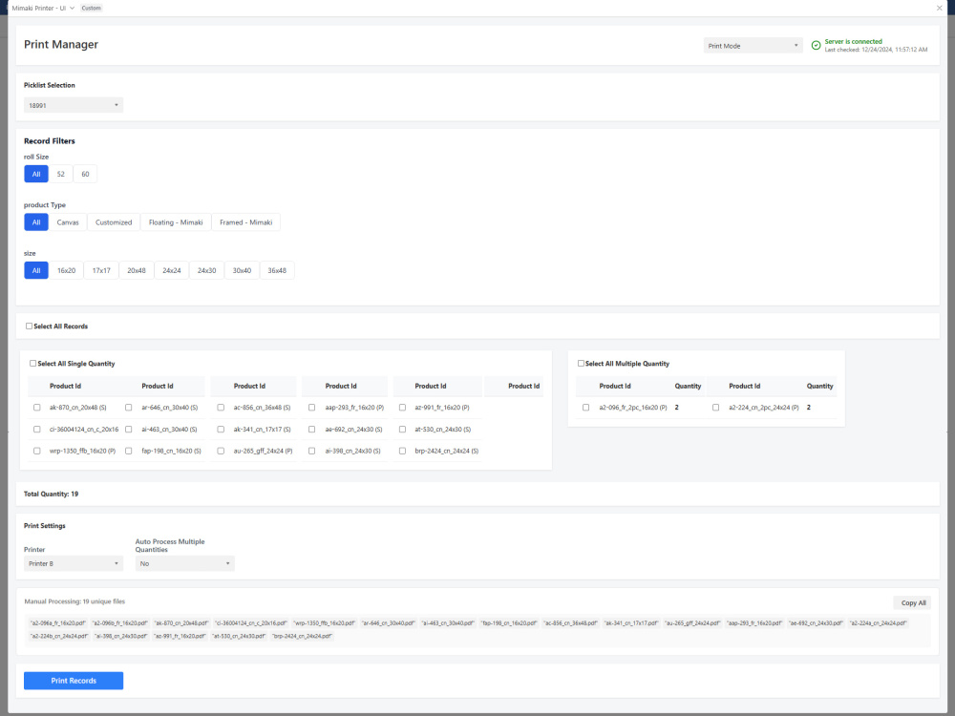Open the Printer B dropdown
The height and width of the screenshot is (716, 955).
[x=74, y=564]
